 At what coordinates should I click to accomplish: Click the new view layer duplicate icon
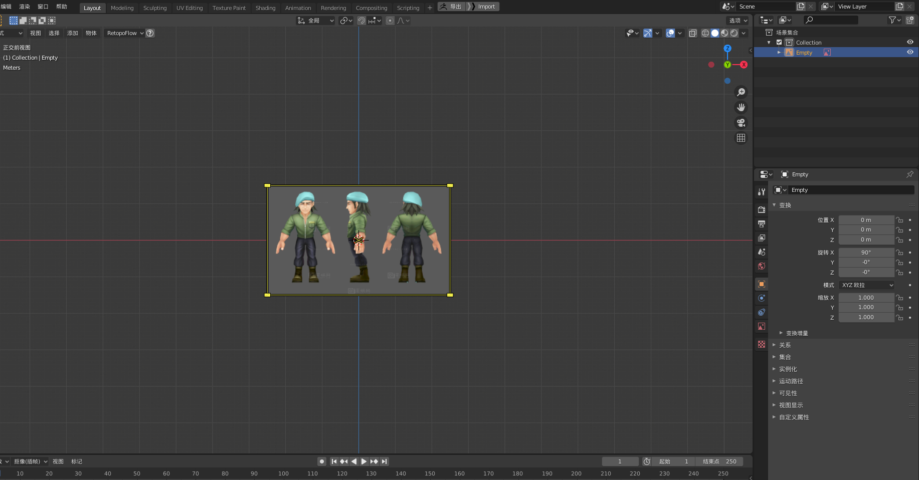point(899,7)
